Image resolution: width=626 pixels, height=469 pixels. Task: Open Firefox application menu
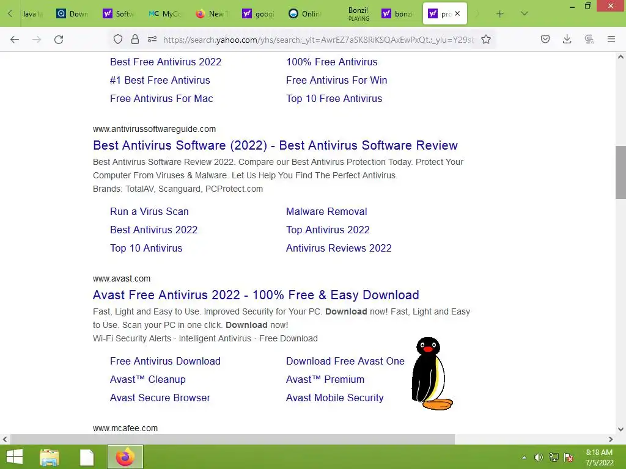click(x=611, y=39)
